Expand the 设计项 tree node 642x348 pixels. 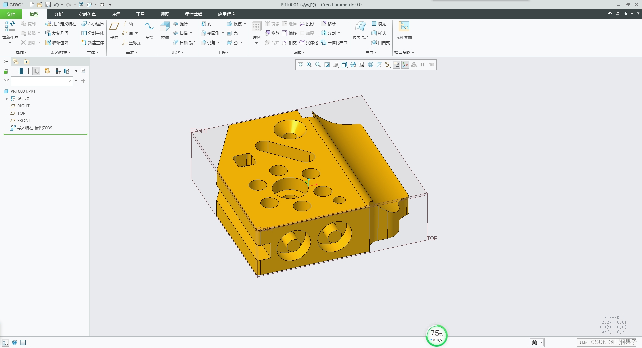tap(7, 99)
